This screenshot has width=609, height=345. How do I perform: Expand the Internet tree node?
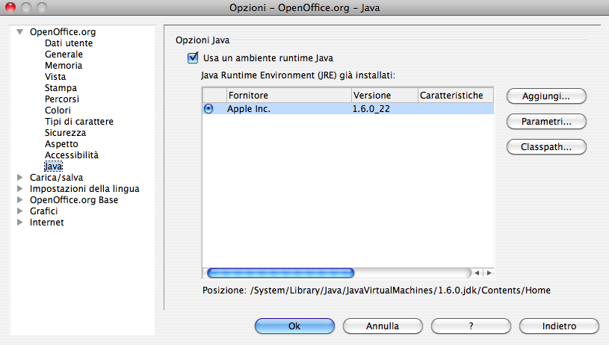pos(19,223)
